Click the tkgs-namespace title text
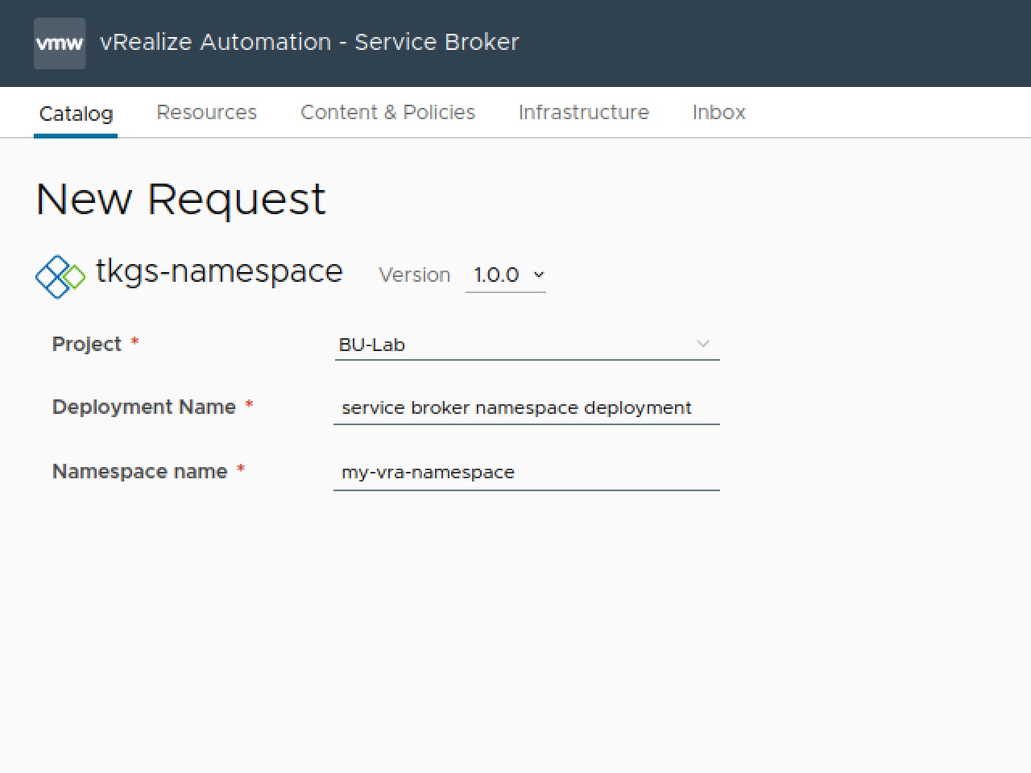Screen dimensions: 1031x773 click(x=219, y=271)
